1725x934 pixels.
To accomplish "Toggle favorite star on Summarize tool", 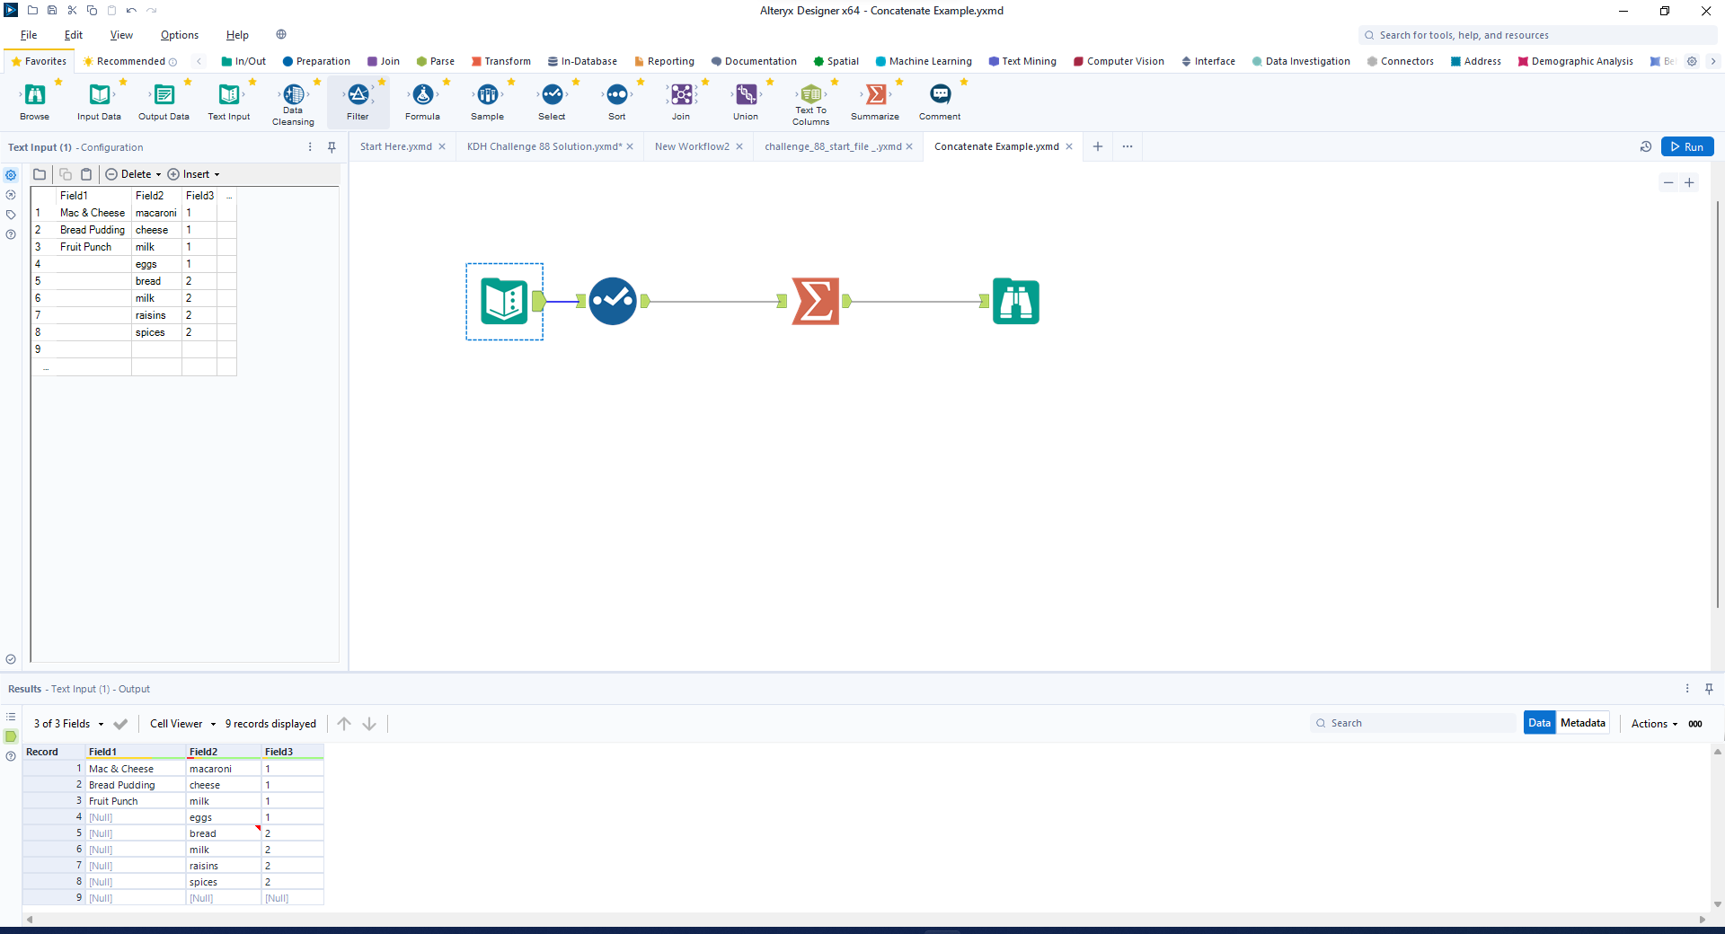I will pos(899,82).
